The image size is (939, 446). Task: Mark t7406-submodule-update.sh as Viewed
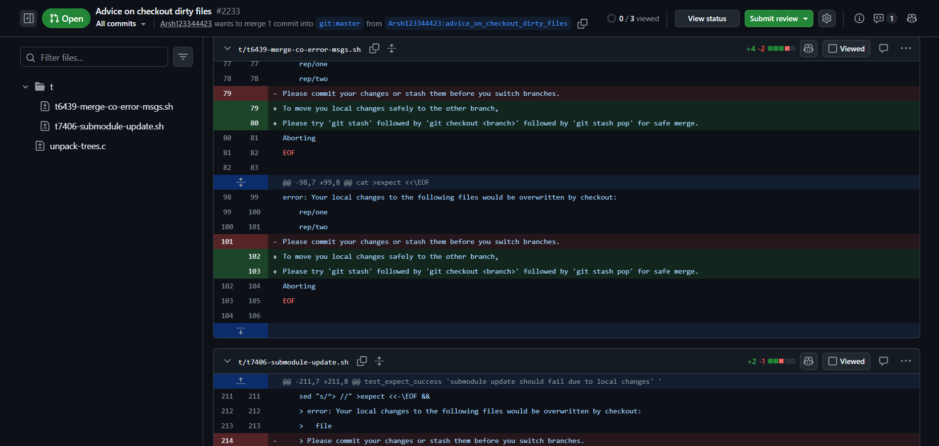tap(847, 361)
